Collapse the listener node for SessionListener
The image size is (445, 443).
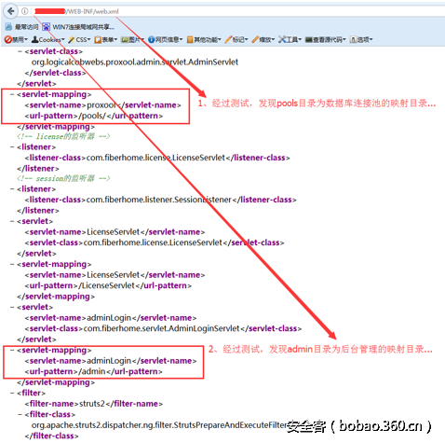point(12,189)
